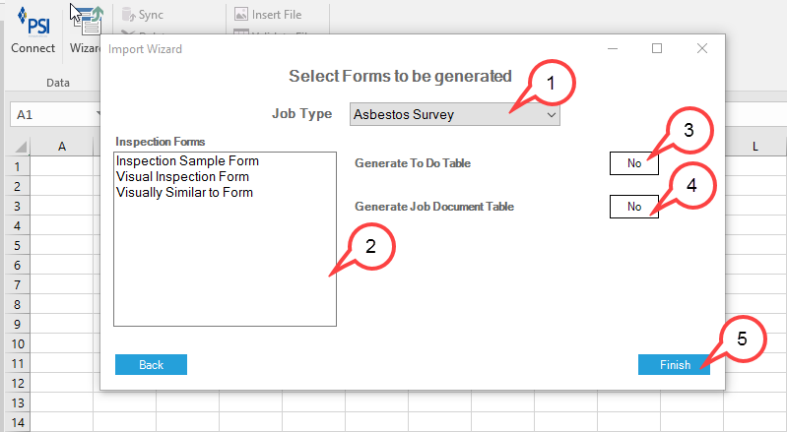787x432 pixels.
Task: Click the Finish button
Action: click(674, 365)
